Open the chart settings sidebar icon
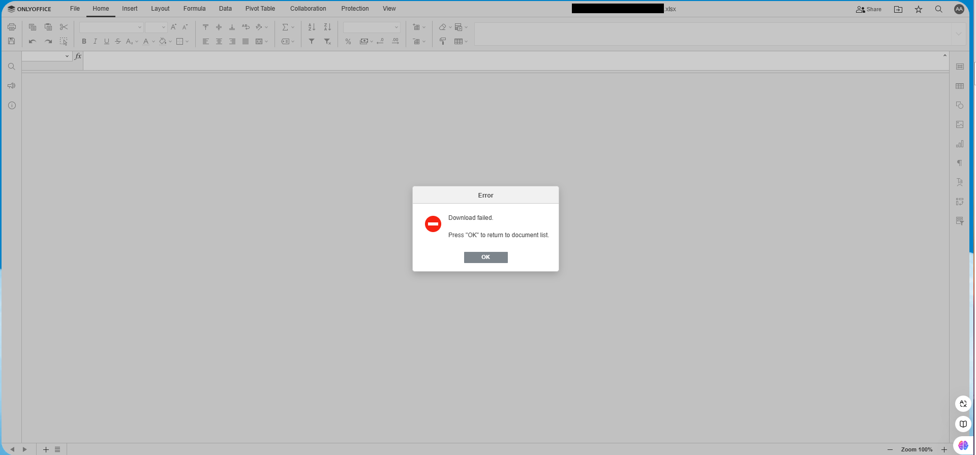Viewport: 976px width, 455px height. tap(960, 144)
